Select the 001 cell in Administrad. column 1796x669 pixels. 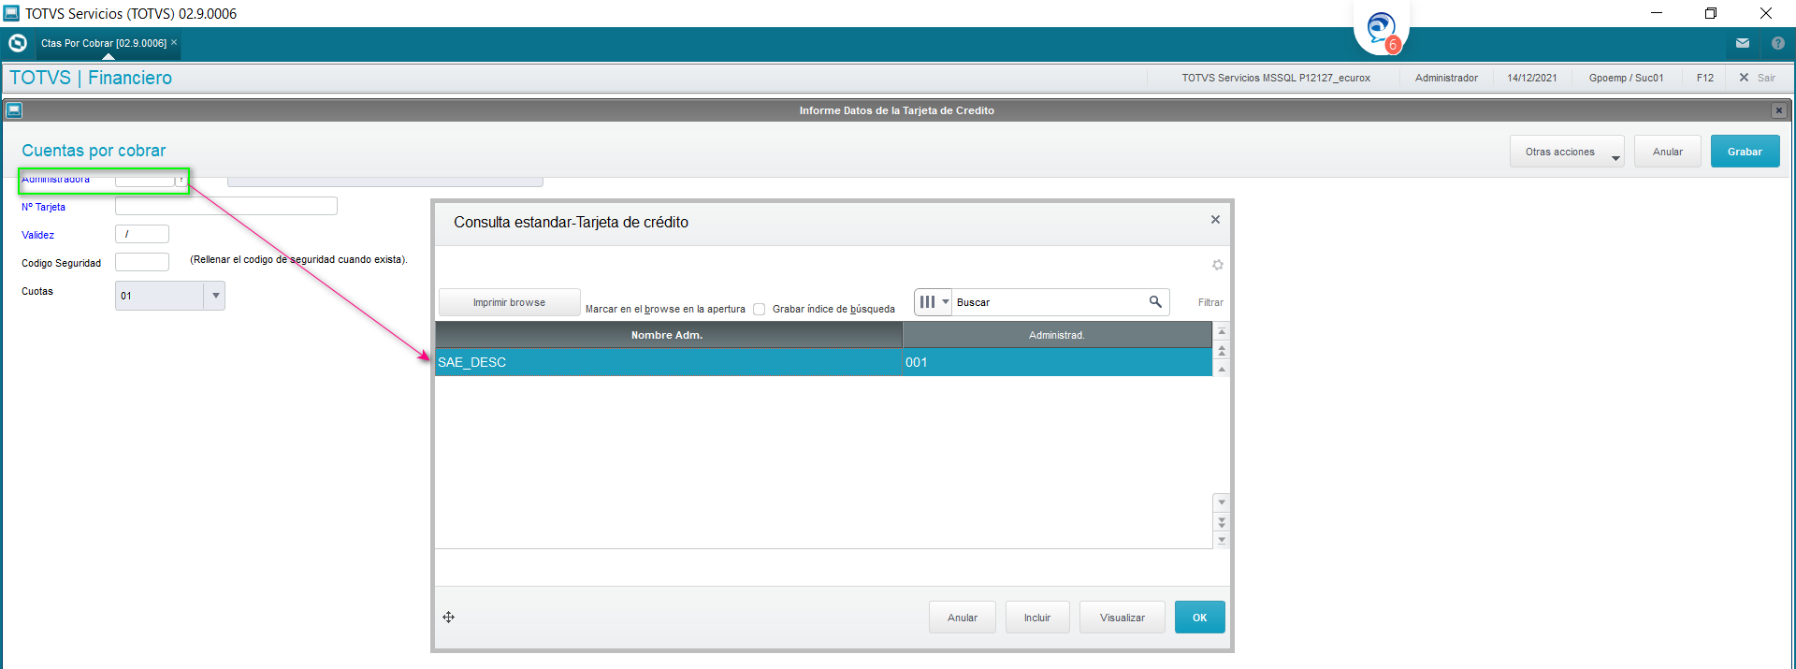pos(1057,362)
